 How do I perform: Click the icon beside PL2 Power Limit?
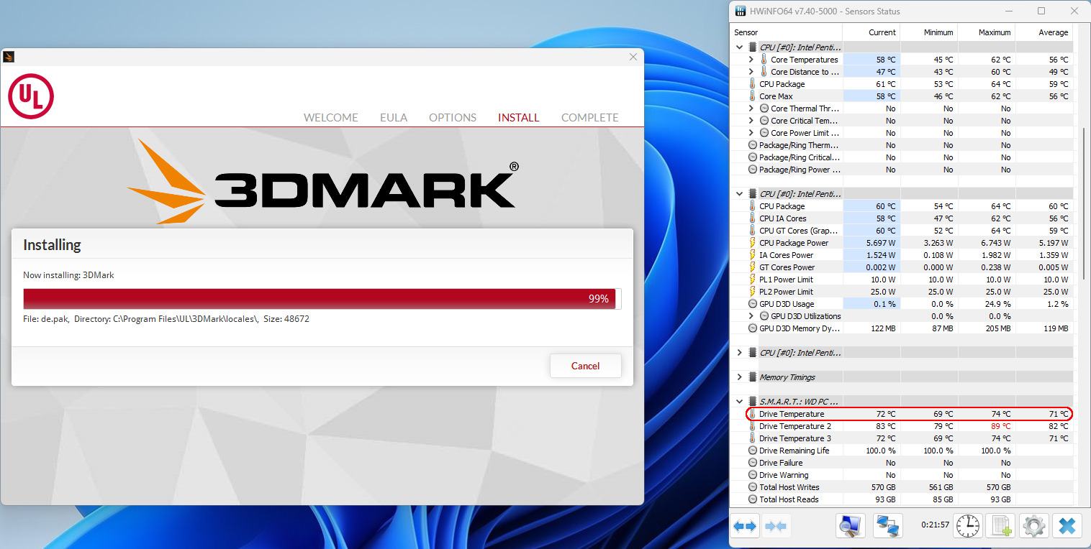coord(752,292)
